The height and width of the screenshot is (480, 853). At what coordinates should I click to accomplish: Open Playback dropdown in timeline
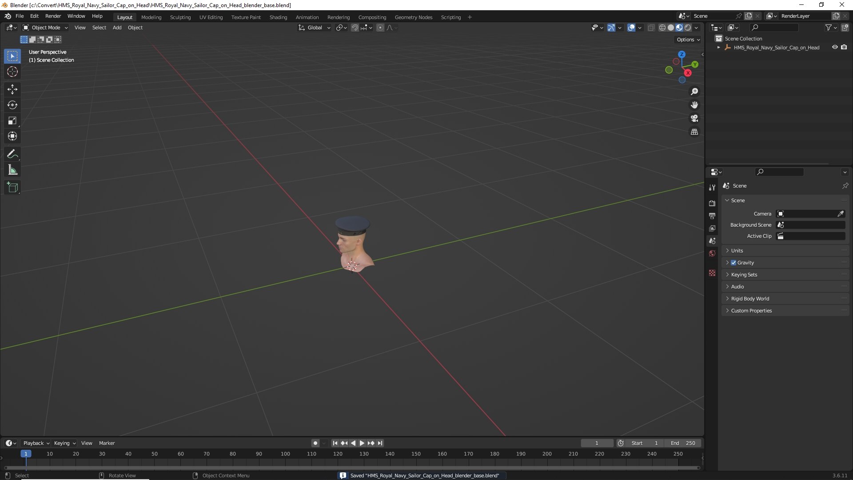(36, 443)
